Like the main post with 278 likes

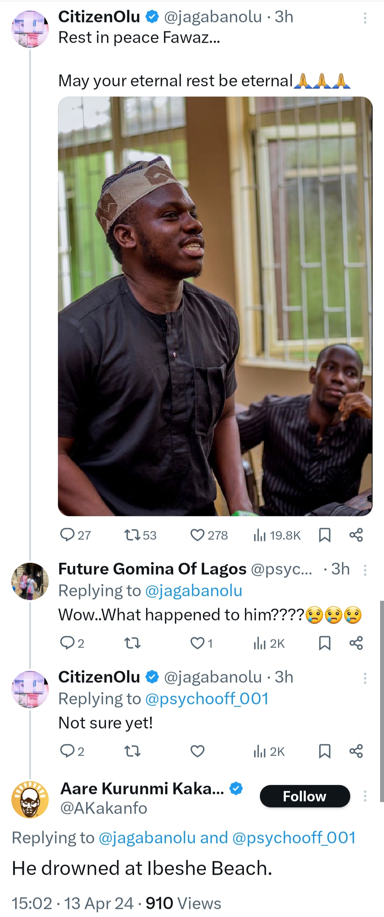click(x=198, y=535)
